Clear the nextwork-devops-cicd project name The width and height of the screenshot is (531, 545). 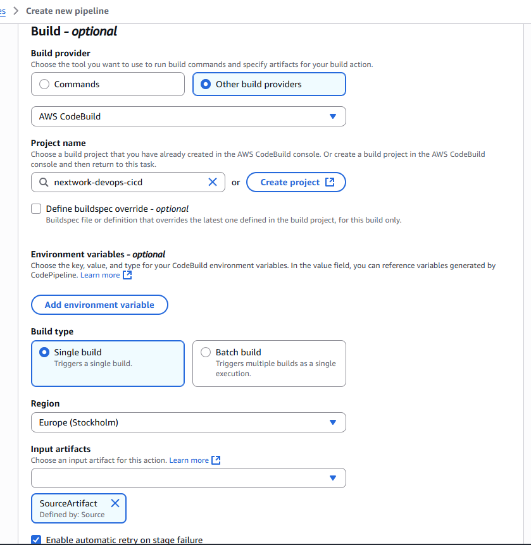click(x=213, y=182)
